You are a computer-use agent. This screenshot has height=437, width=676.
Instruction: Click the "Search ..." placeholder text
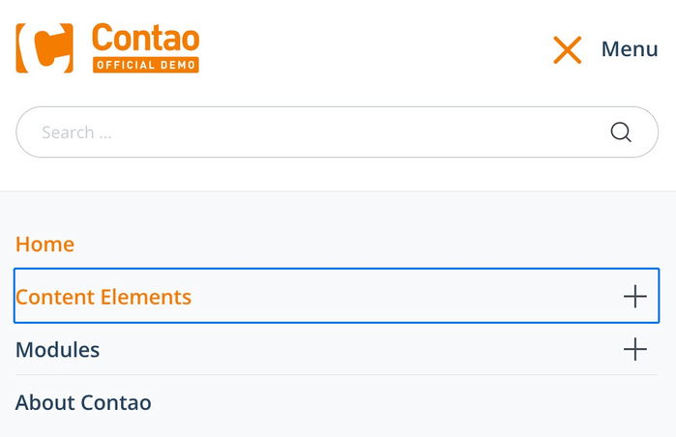(76, 132)
